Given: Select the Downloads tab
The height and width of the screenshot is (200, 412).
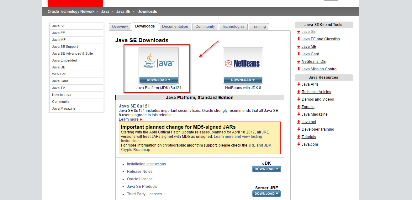Looking at the screenshot, I should 145,26.
